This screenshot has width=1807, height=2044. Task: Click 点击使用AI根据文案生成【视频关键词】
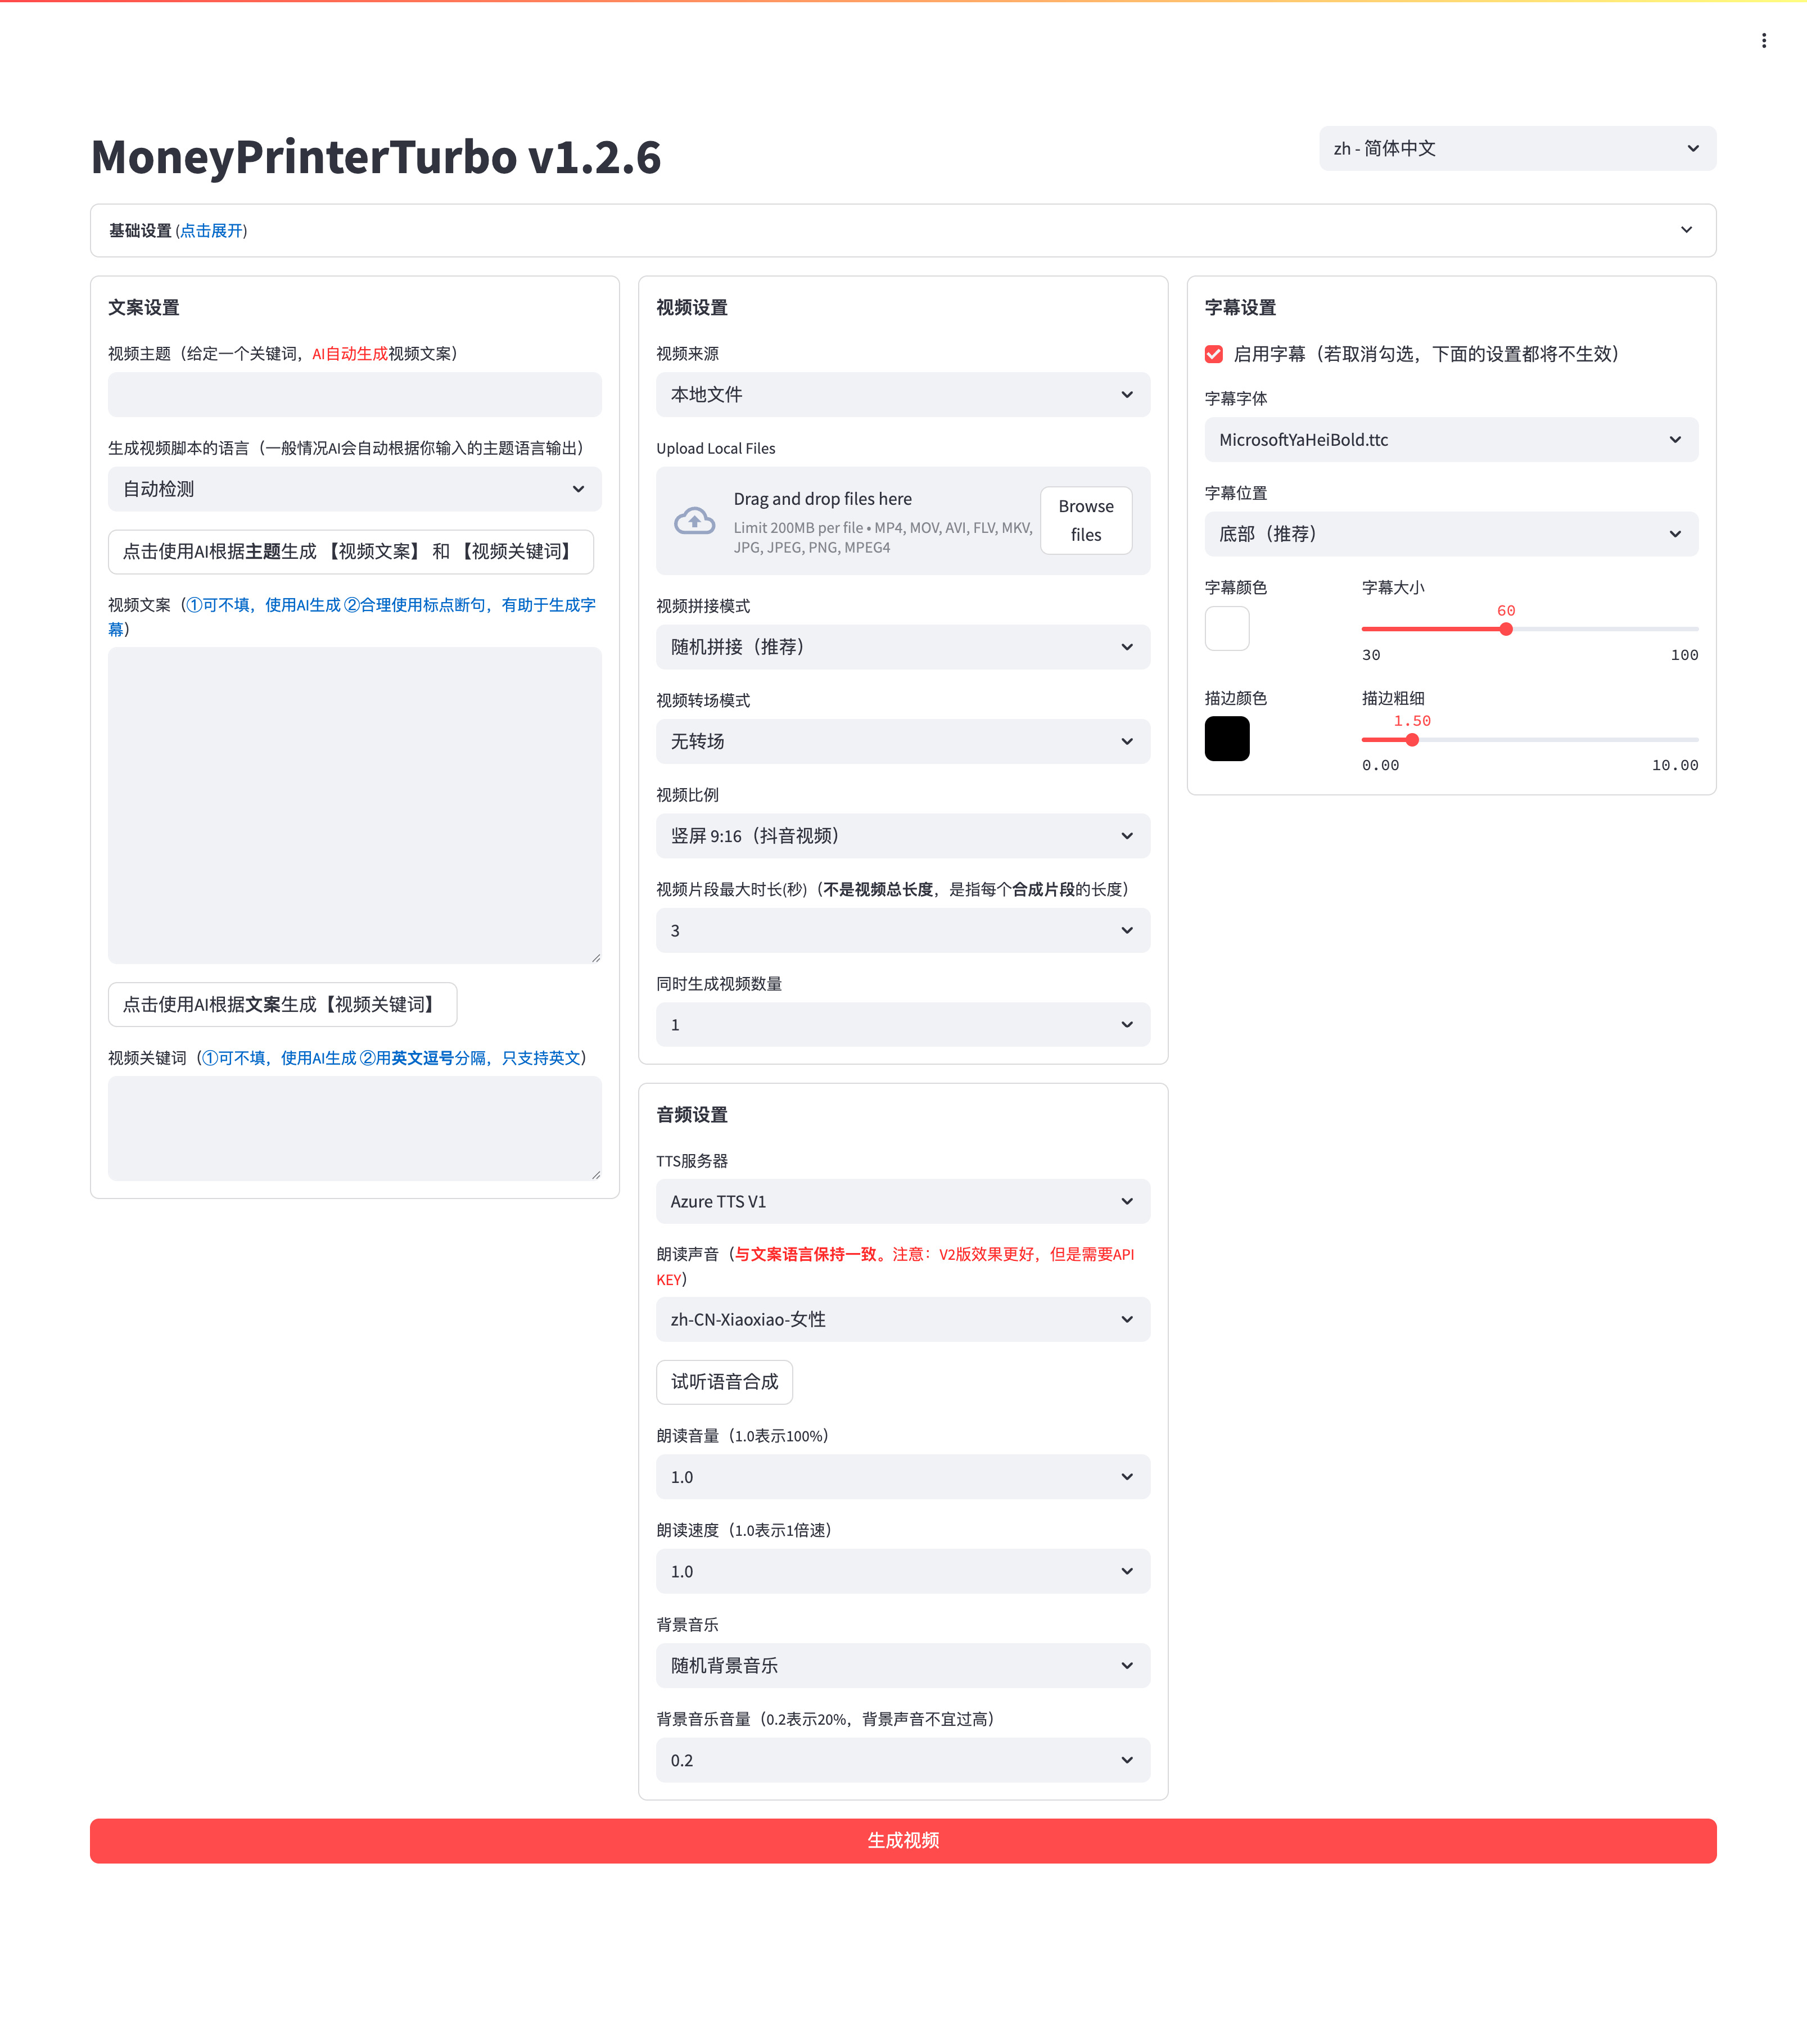tap(282, 1004)
